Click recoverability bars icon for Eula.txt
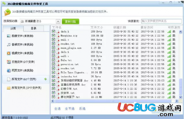 (169, 60)
